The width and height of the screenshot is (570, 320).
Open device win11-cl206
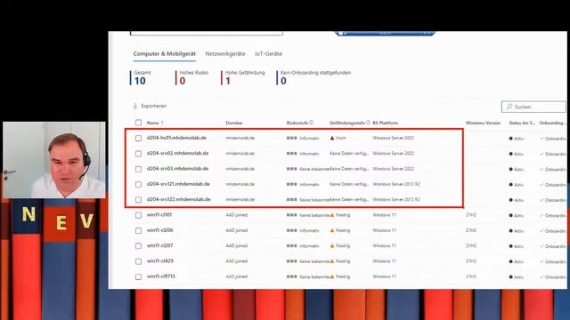coord(160,230)
